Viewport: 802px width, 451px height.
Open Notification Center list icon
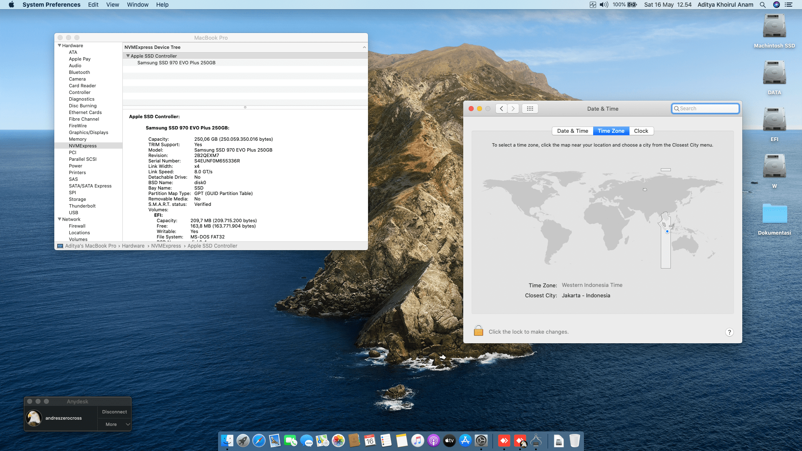[x=789, y=5]
